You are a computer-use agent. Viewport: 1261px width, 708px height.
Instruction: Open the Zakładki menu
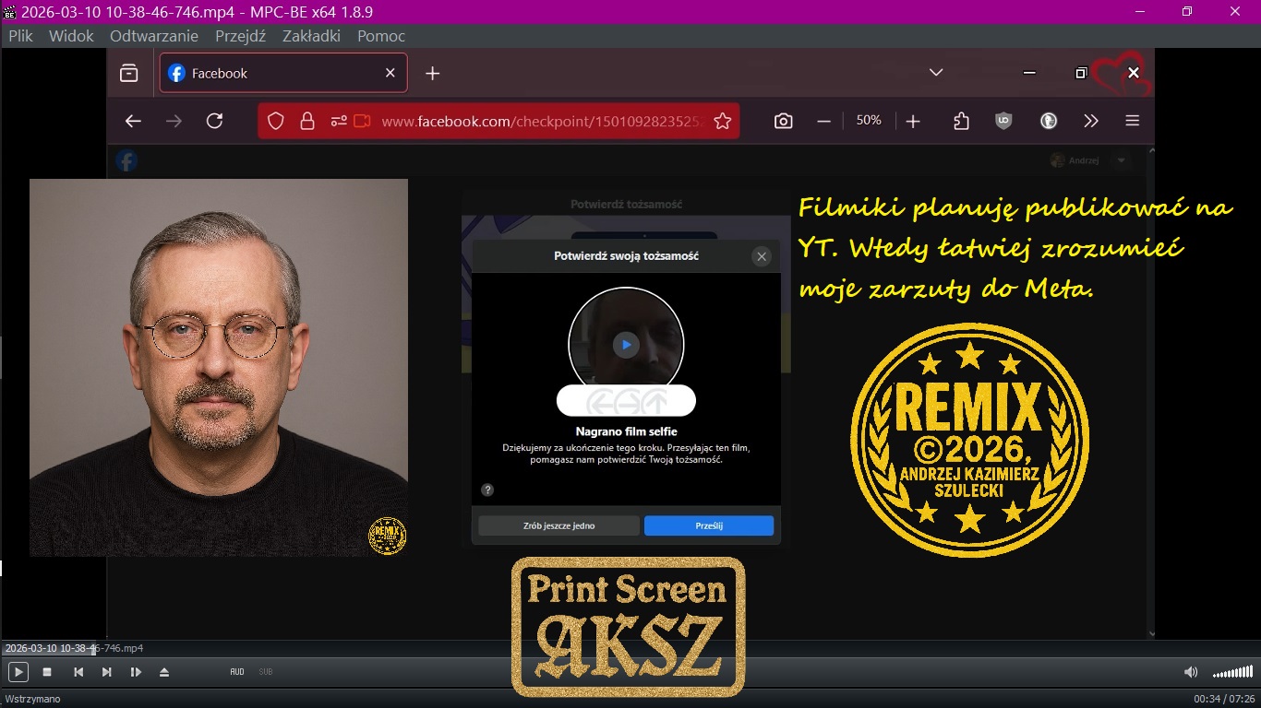coord(311,36)
